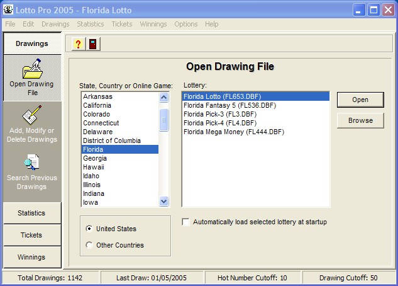Image resolution: width=398 pixels, height=286 pixels.
Task: Select Delaware in the state list
Action: [120, 132]
